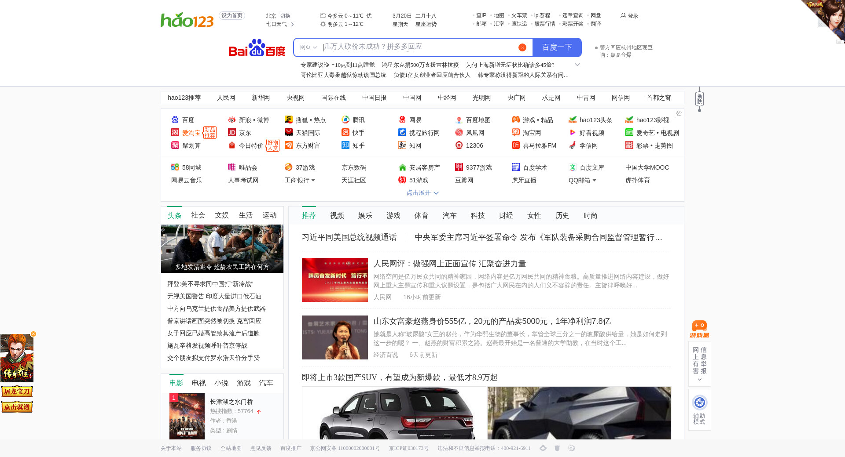This screenshot has height=457, width=845.
Task: Expand more sites with 点击展开
Action: (422, 193)
